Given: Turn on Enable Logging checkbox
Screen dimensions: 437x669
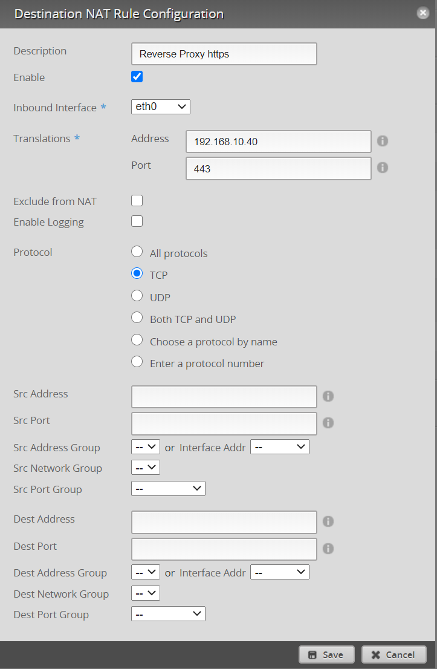Looking at the screenshot, I should (x=137, y=221).
